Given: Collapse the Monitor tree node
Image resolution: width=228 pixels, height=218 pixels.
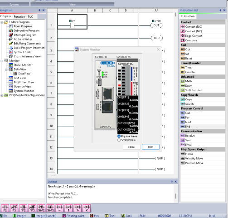Looking at the screenshot, I should [x=2, y=61].
